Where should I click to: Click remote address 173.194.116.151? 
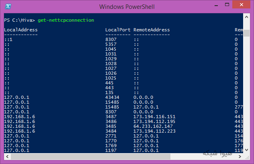(154, 116)
